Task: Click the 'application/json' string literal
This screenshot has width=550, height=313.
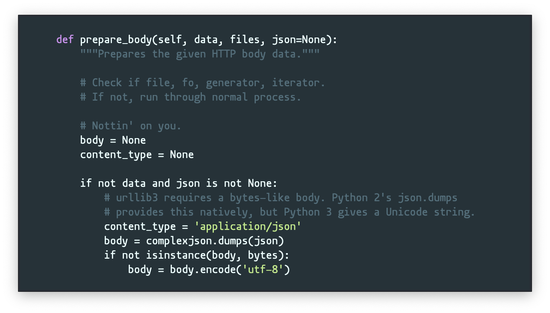Action: click(248, 226)
